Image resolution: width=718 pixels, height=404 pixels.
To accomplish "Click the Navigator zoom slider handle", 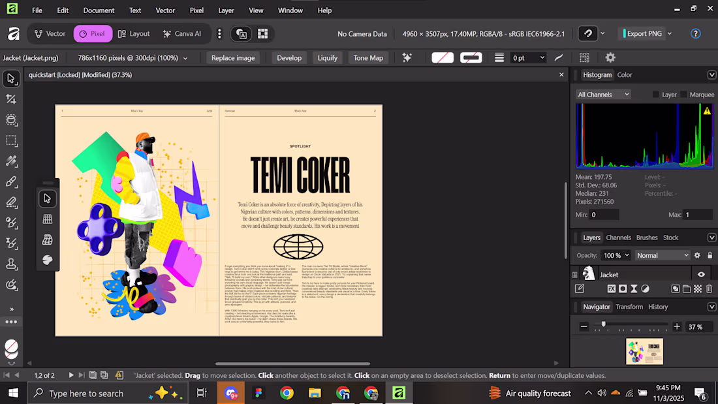I will click(x=603, y=324).
